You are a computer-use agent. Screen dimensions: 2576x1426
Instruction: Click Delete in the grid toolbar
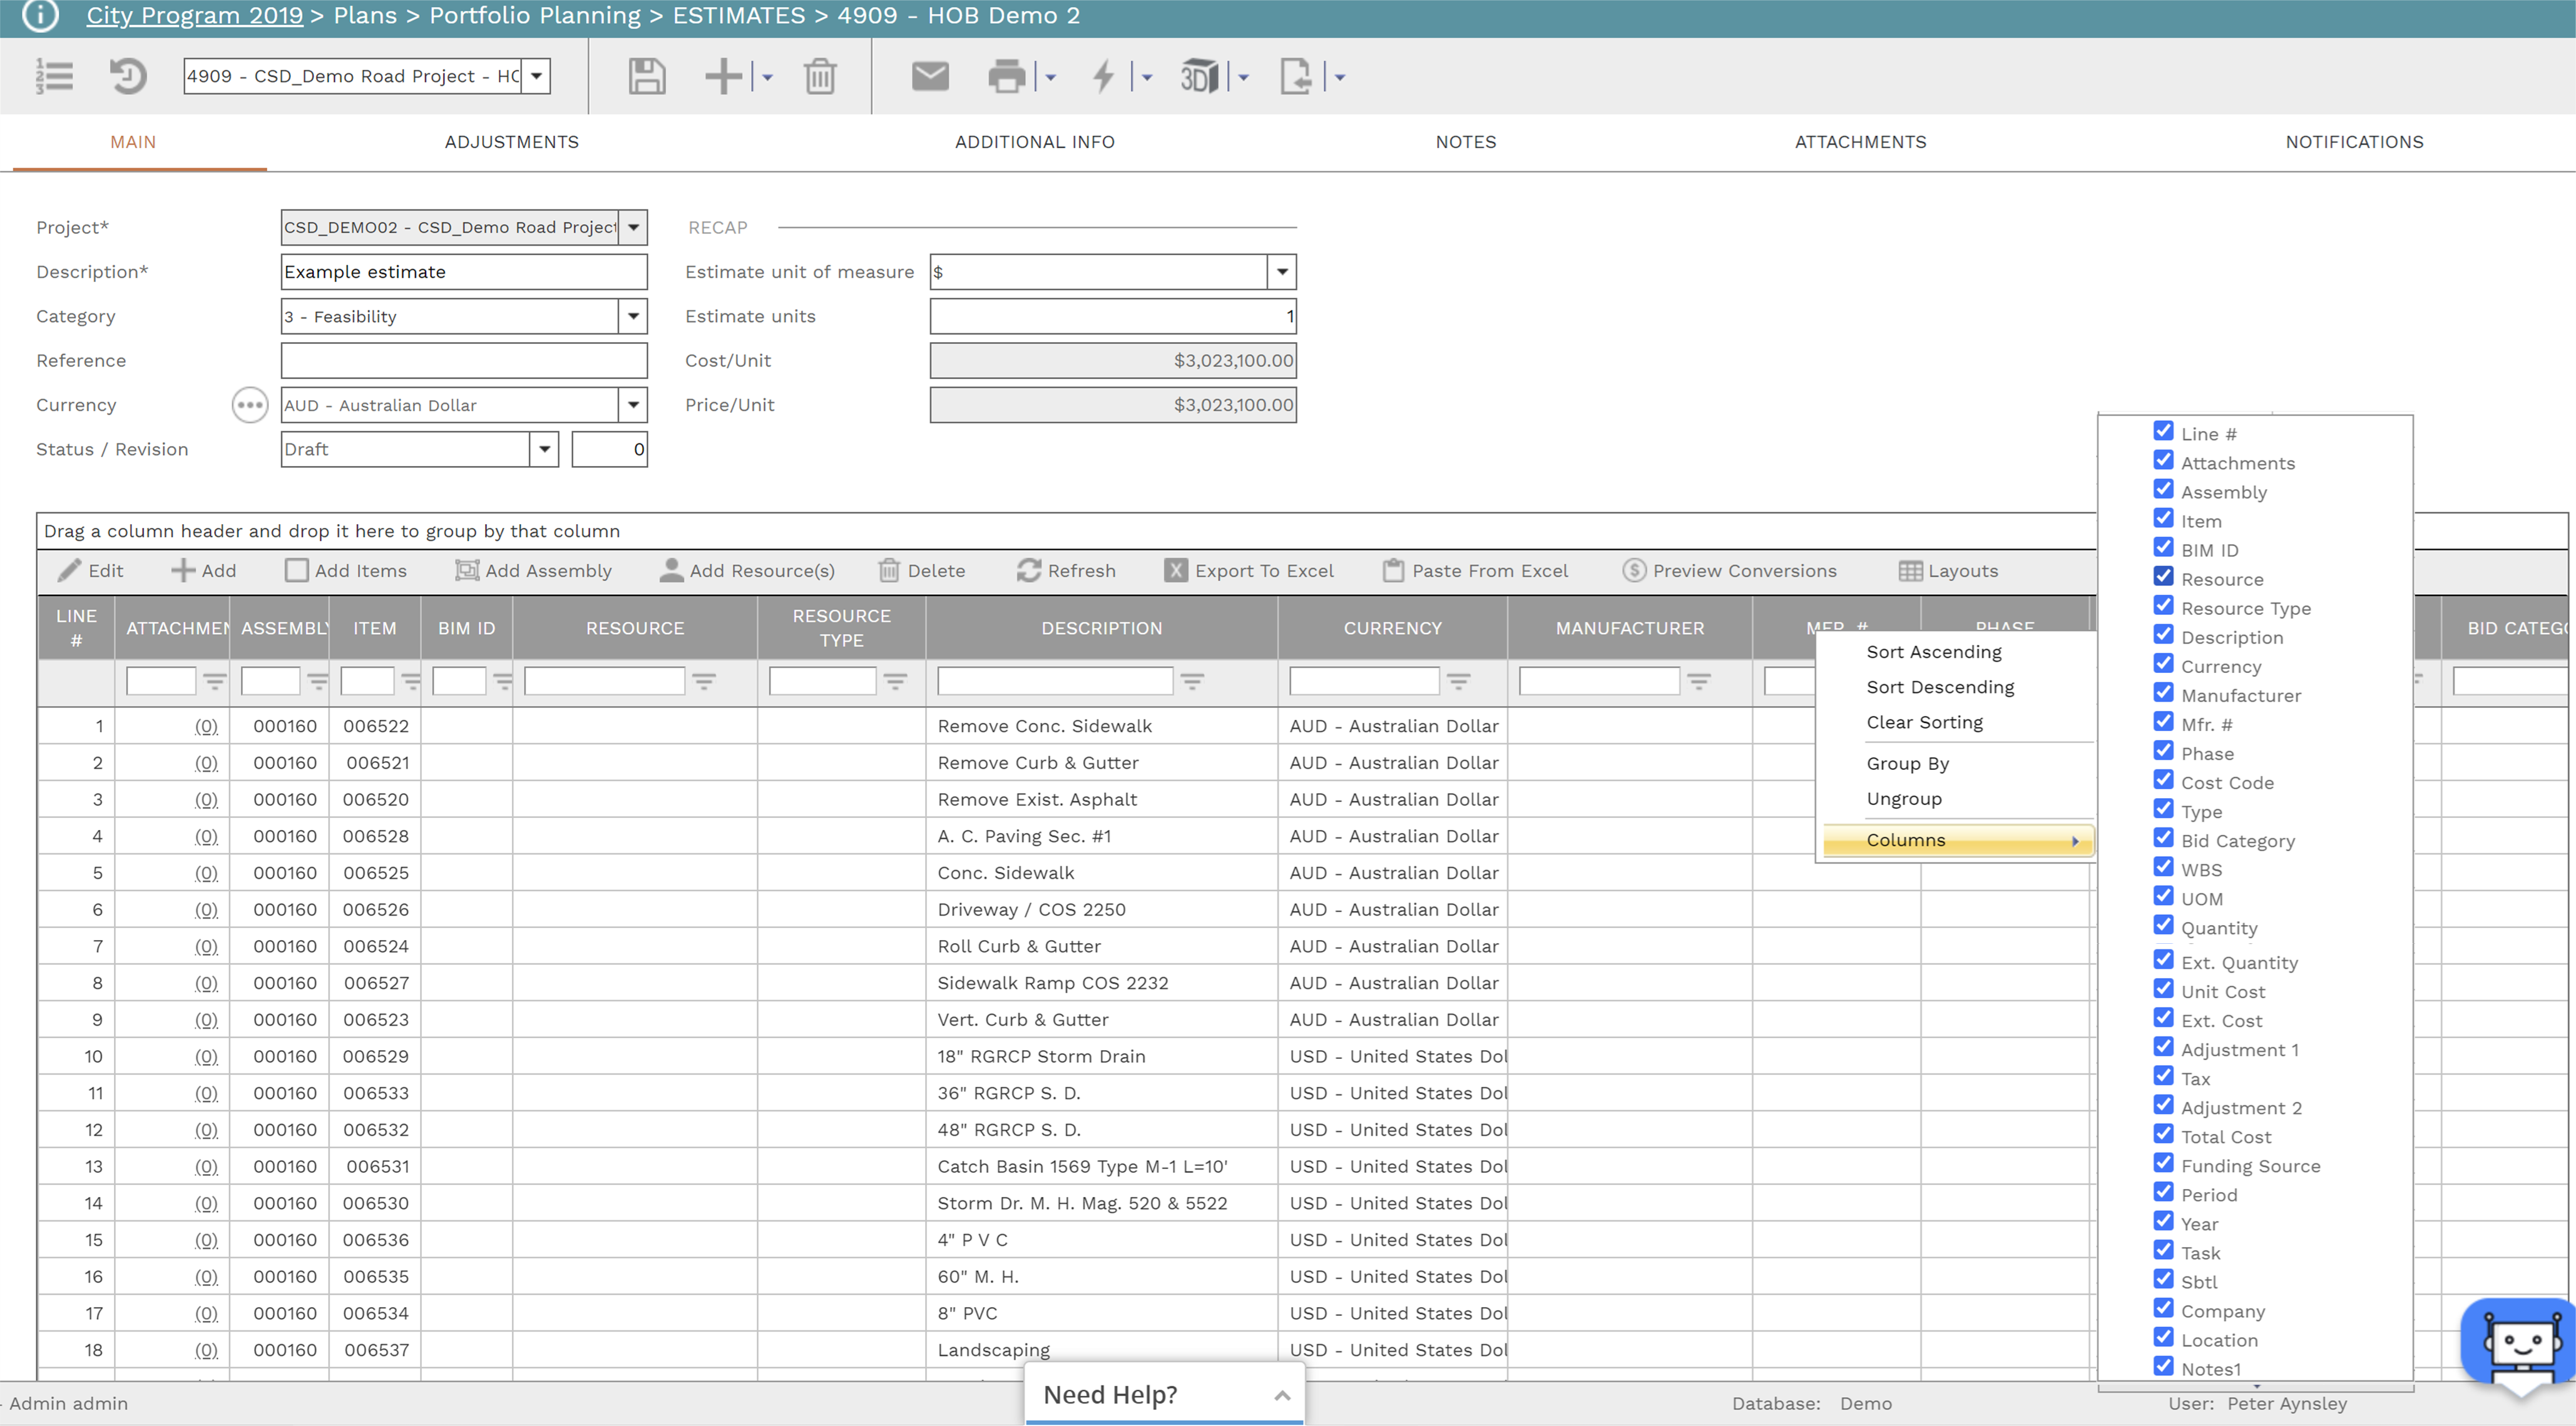coord(922,570)
